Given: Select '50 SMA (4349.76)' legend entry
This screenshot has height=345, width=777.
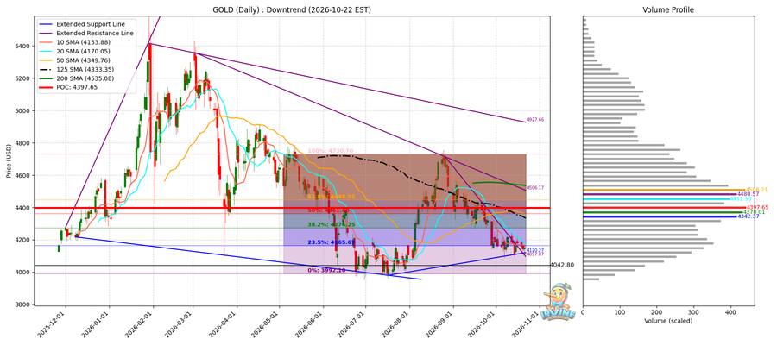Looking at the screenshot, I should point(76,60).
